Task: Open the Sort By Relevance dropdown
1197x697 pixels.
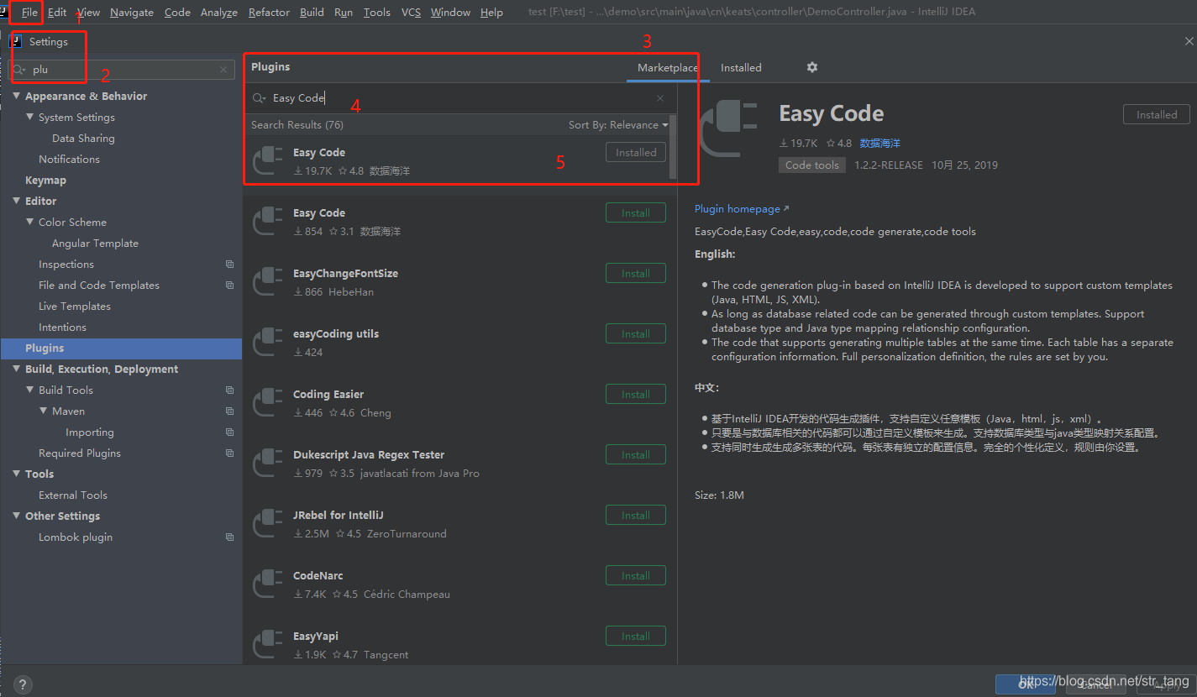Action: point(618,125)
